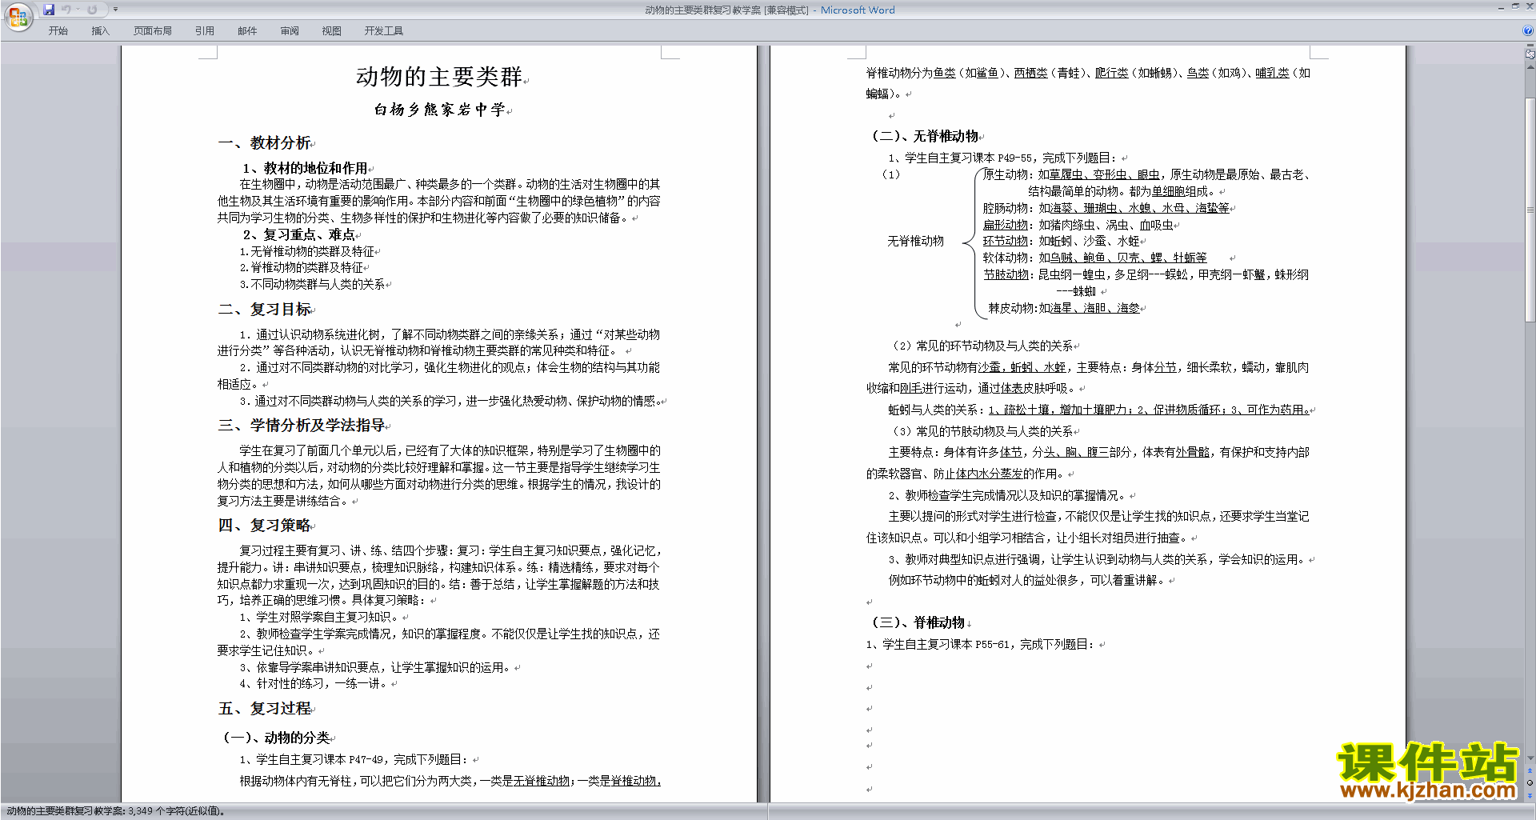Click the Previous Page double-arrow icon

coord(1530,770)
